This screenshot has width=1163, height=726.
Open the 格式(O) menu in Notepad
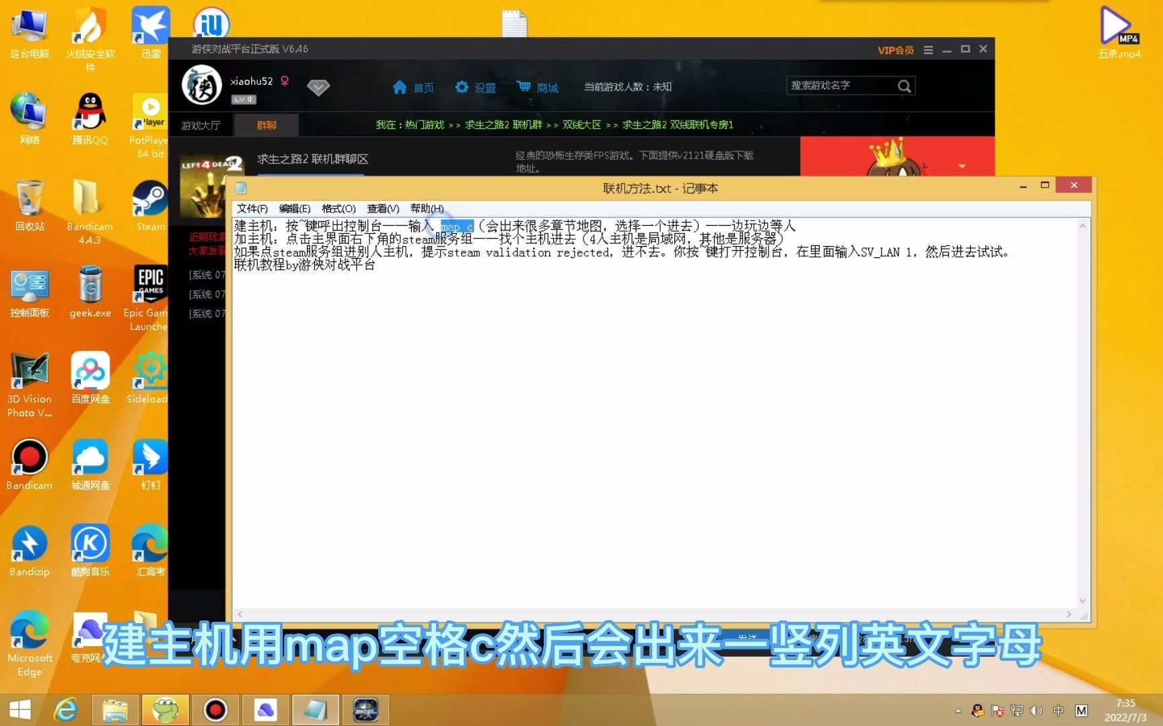click(339, 208)
